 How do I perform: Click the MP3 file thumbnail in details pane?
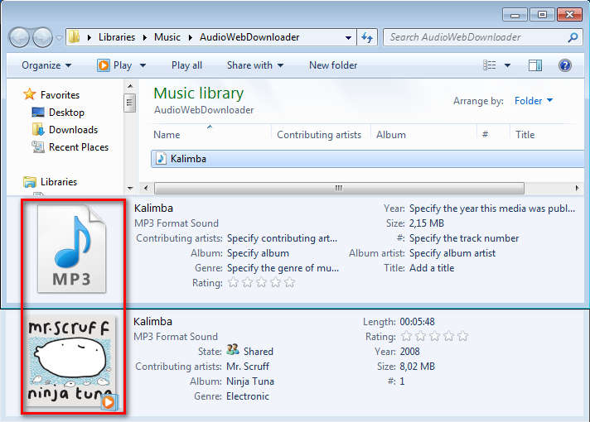click(x=72, y=249)
